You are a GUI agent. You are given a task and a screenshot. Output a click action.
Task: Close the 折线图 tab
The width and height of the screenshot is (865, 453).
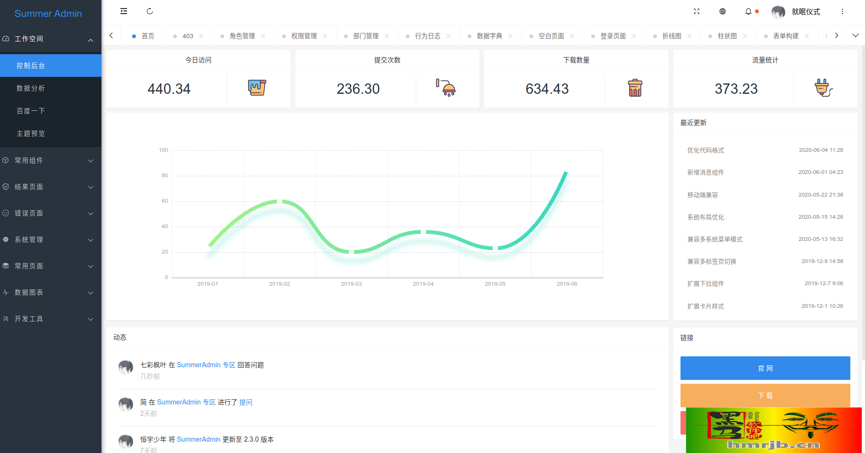tap(689, 36)
